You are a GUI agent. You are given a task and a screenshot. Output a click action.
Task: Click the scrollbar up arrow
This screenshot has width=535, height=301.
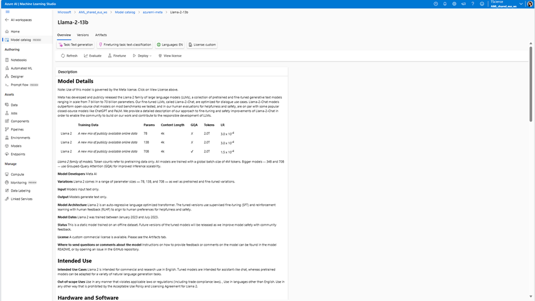531,43
